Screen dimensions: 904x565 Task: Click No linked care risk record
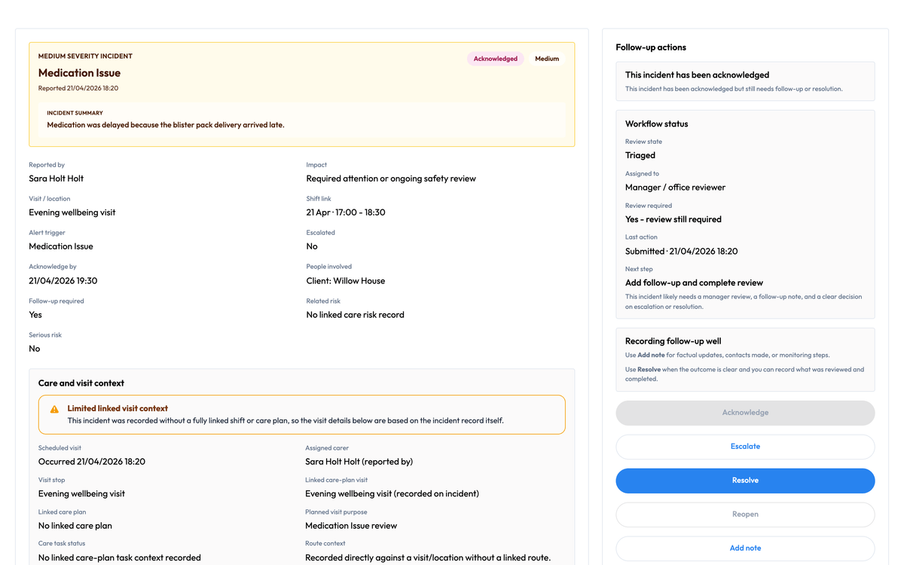pyautogui.click(x=355, y=315)
